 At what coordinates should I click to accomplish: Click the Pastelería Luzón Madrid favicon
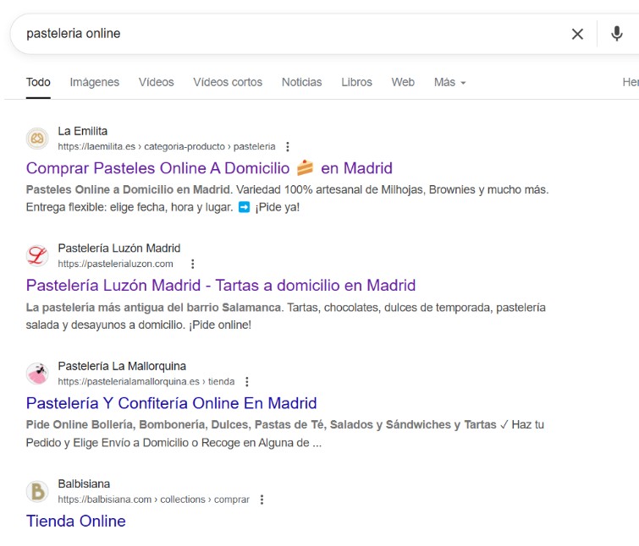click(37, 255)
